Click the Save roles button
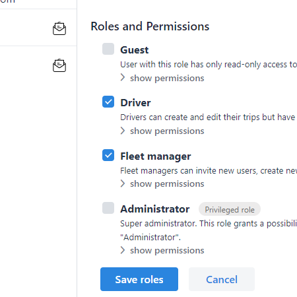The image size is (297, 297). tap(139, 279)
